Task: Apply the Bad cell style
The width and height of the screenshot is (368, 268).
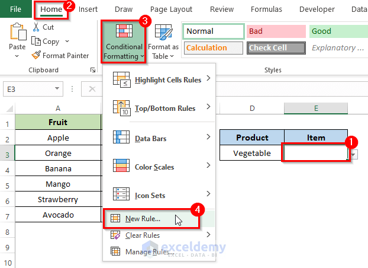Action: click(275, 31)
